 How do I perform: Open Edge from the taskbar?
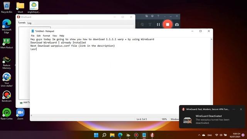[x=120, y=135]
